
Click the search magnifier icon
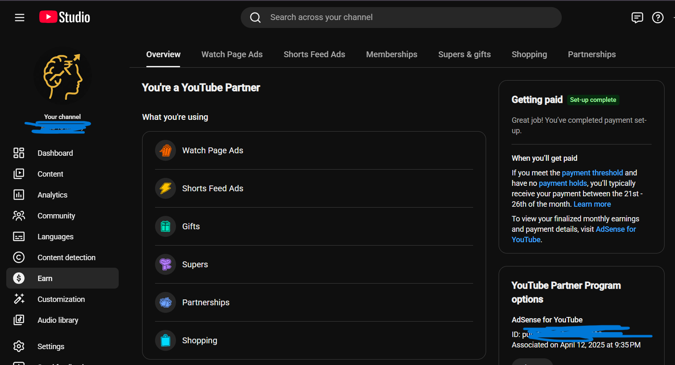[x=255, y=18]
